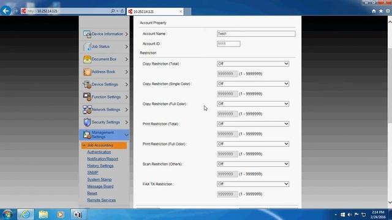Open the Security Settings menu
Image resolution: width=392 pixels, height=220 pixels.
coord(104,122)
